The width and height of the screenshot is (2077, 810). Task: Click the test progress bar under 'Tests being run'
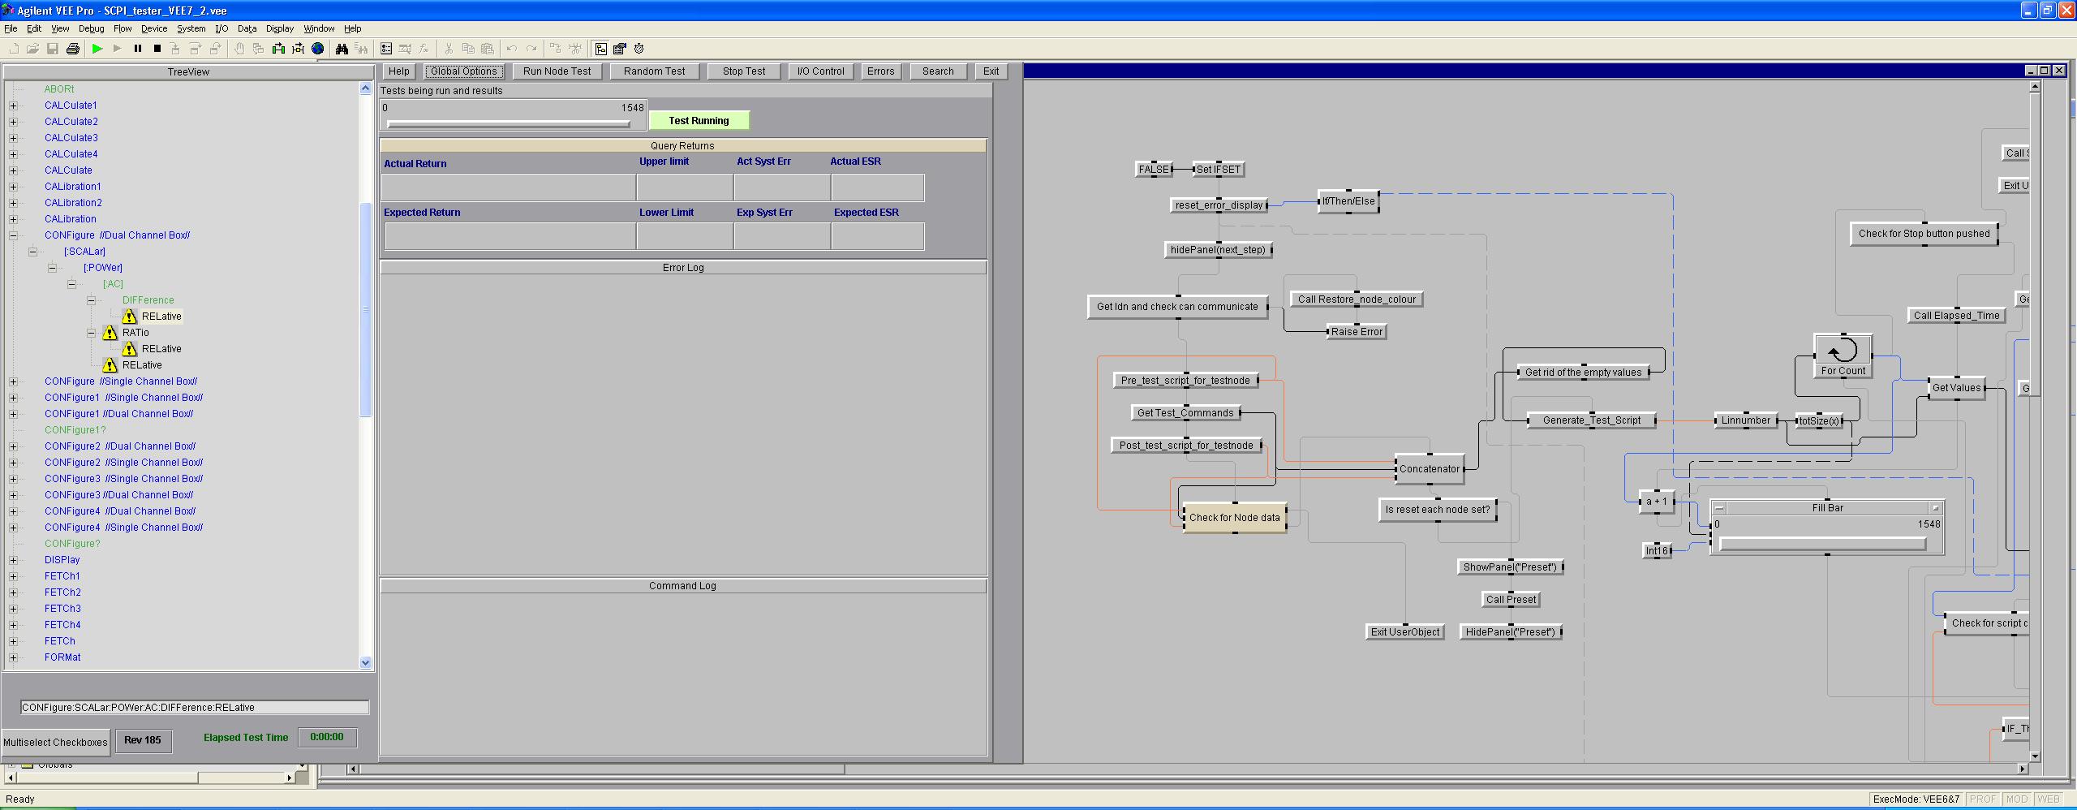click(509, 124)
